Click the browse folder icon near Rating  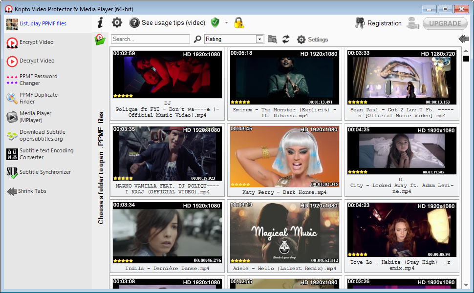(x=272, y=39)
